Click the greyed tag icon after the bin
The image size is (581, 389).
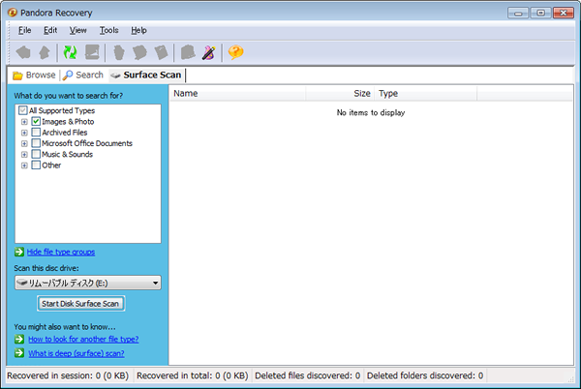139,52
